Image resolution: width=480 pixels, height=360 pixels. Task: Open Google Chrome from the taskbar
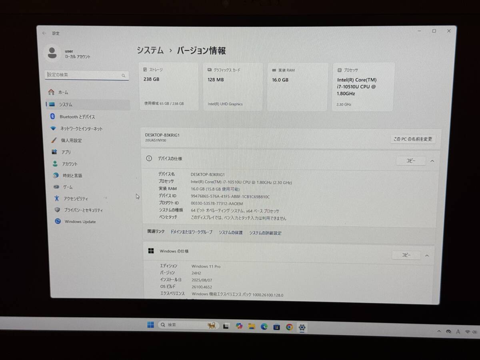pos(289,327)
